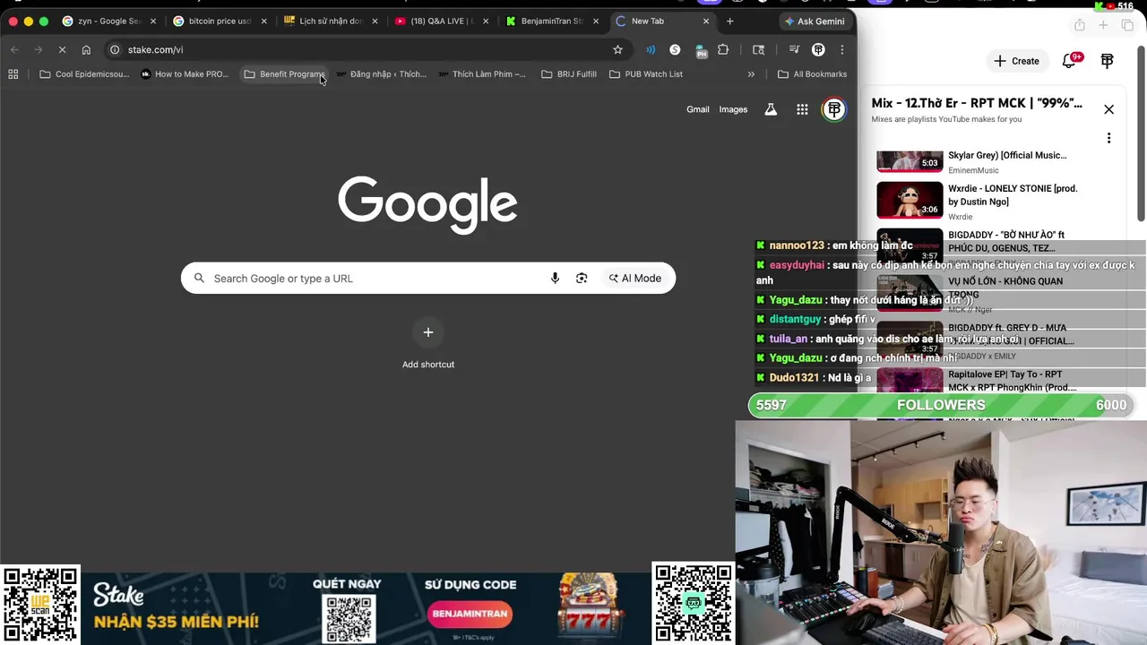
Task: Open the YouTube channel avatar icon
Action: pyautogui.click(x=1107, y=61)
